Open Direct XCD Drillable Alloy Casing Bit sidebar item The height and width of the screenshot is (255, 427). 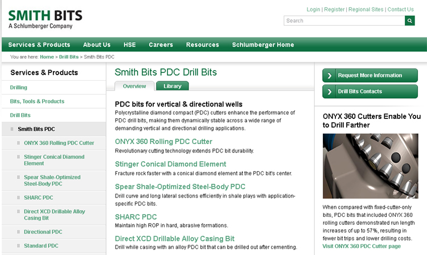(54, 215)
